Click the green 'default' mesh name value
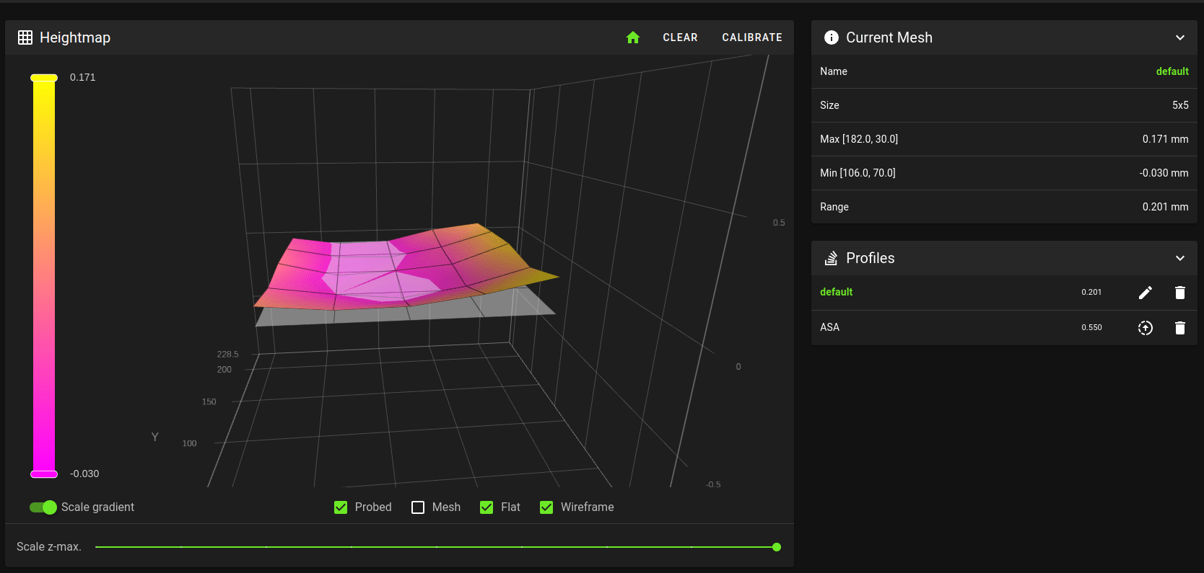This screenshot has height=573, width=1204. pos(1172,71)
